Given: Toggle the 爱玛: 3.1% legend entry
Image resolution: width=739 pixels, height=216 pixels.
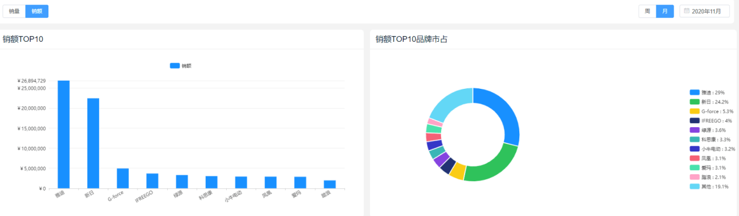Looking at the screenshot, I should [x=708, y=167].
